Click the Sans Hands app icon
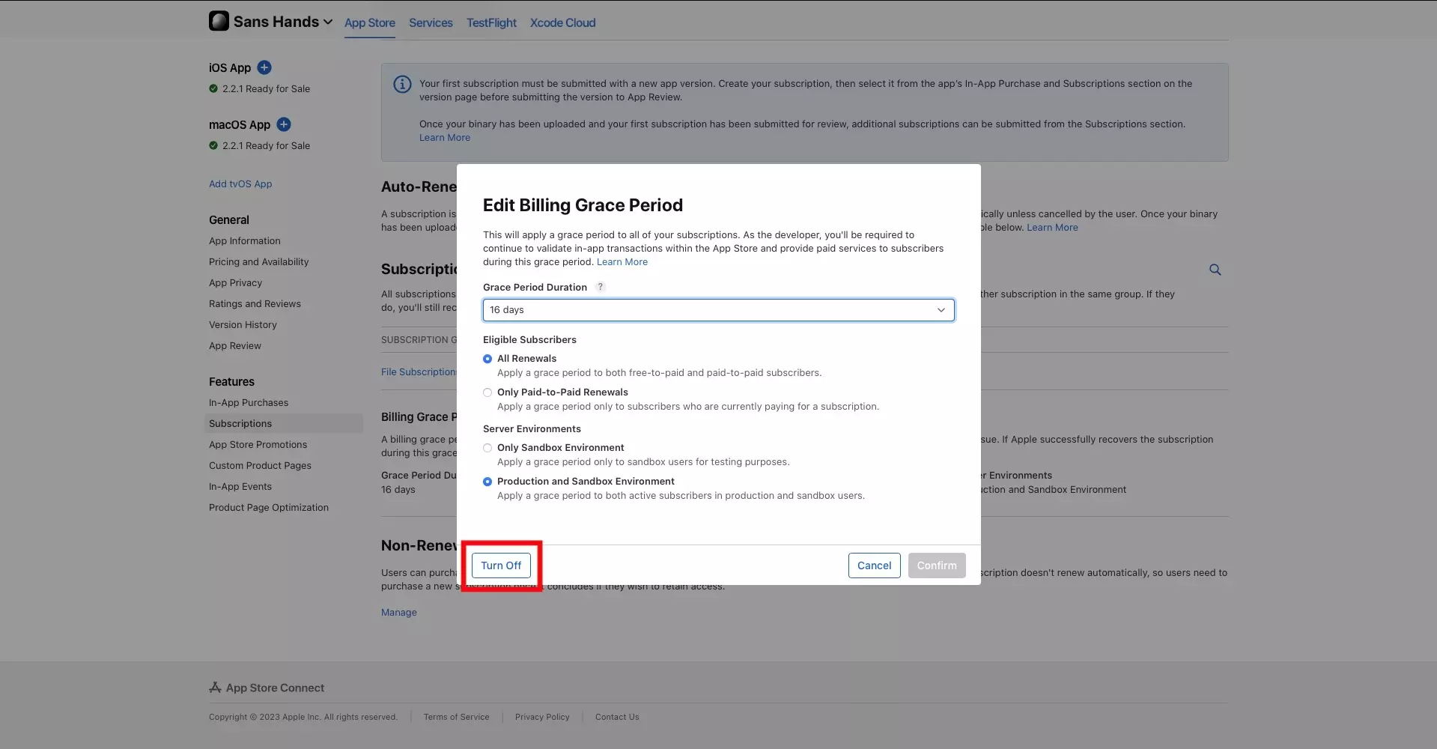The image size is (1437, 749). 219,21
